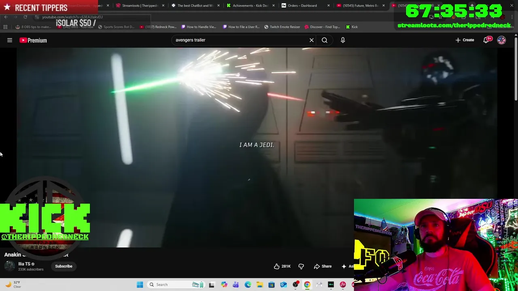Share the video via Share button
The height and width of the screenshot is (291, 518).
click(323, 266)
